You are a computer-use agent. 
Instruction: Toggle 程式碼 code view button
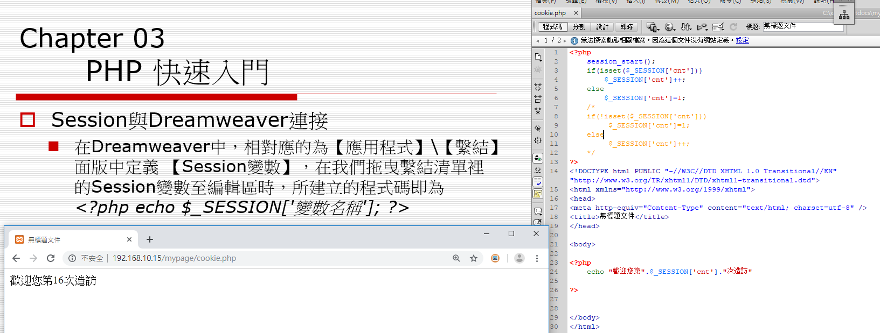(x=552, y=26)
